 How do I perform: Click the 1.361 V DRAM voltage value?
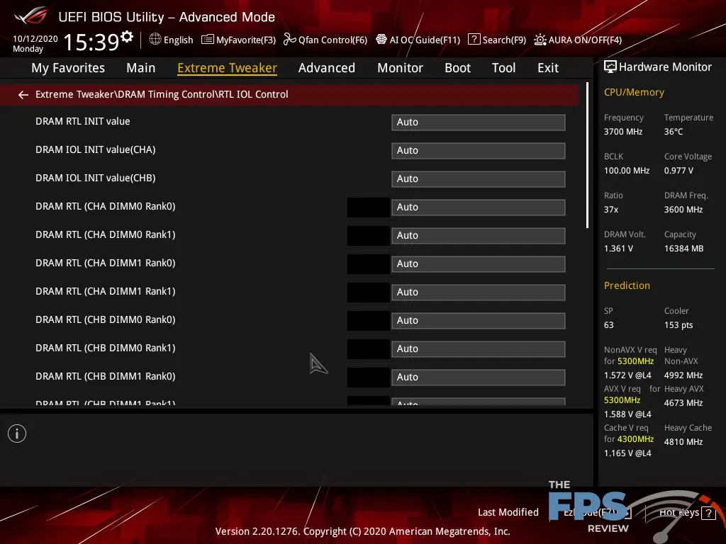coord(618,249)
